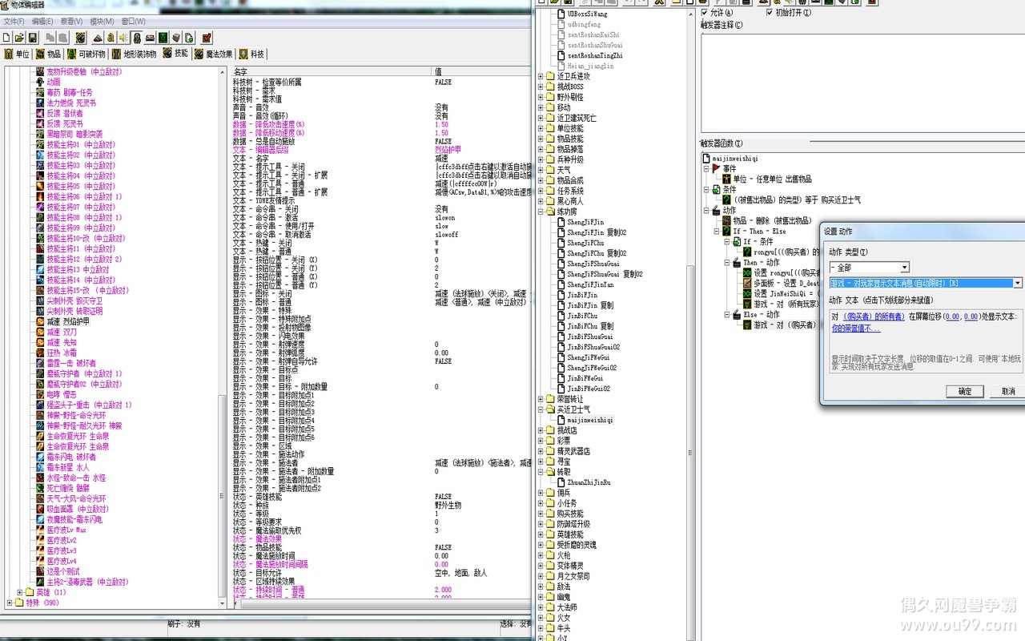Open the Object Manager cube icon
The image size is (1025, 641).
175,38
